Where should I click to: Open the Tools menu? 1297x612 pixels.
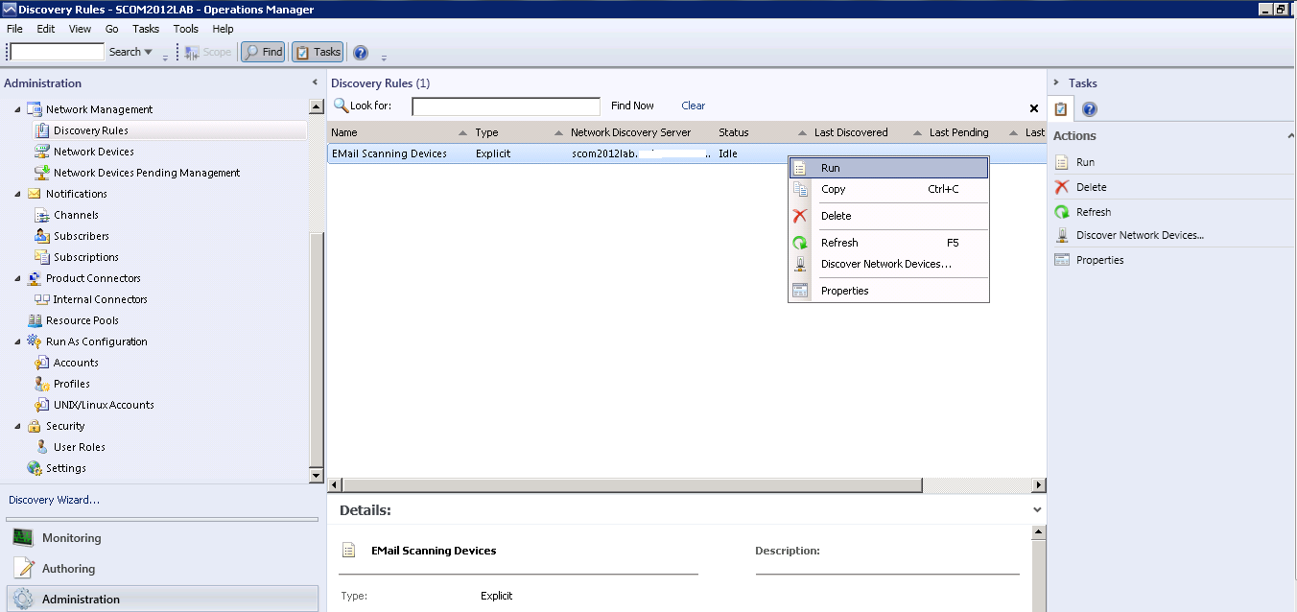click(185, 29)
